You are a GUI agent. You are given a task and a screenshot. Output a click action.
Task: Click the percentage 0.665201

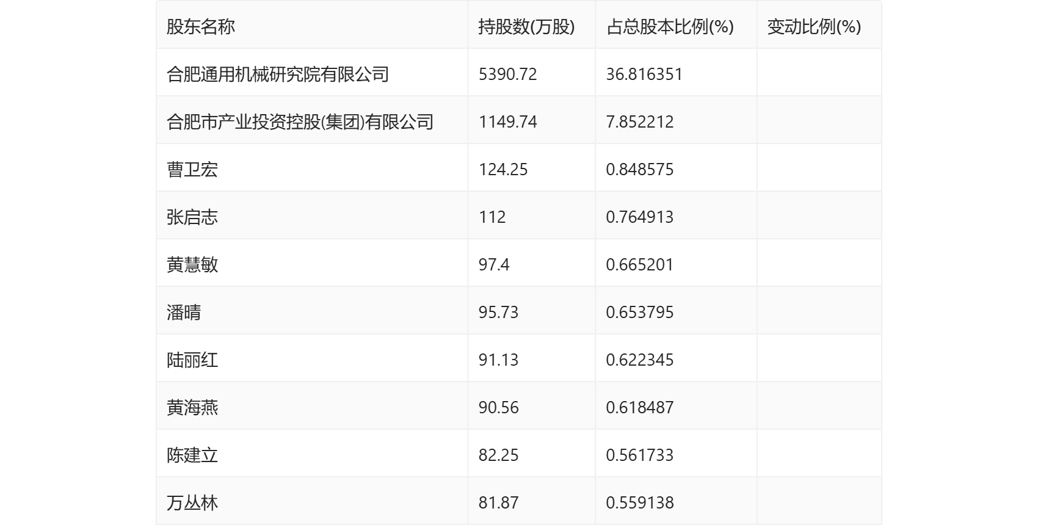[640, 265]
